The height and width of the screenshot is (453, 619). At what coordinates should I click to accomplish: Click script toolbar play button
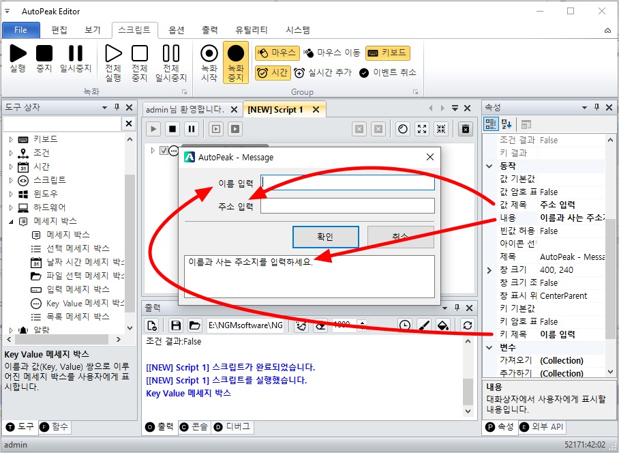click(153, 129)
